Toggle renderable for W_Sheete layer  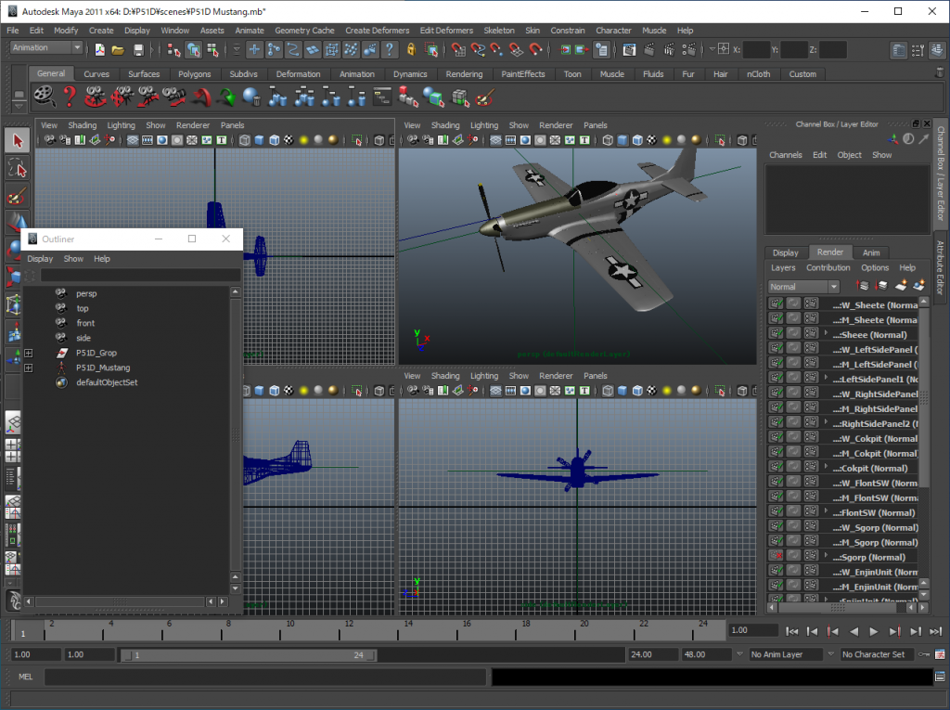(x=776, y=303)
